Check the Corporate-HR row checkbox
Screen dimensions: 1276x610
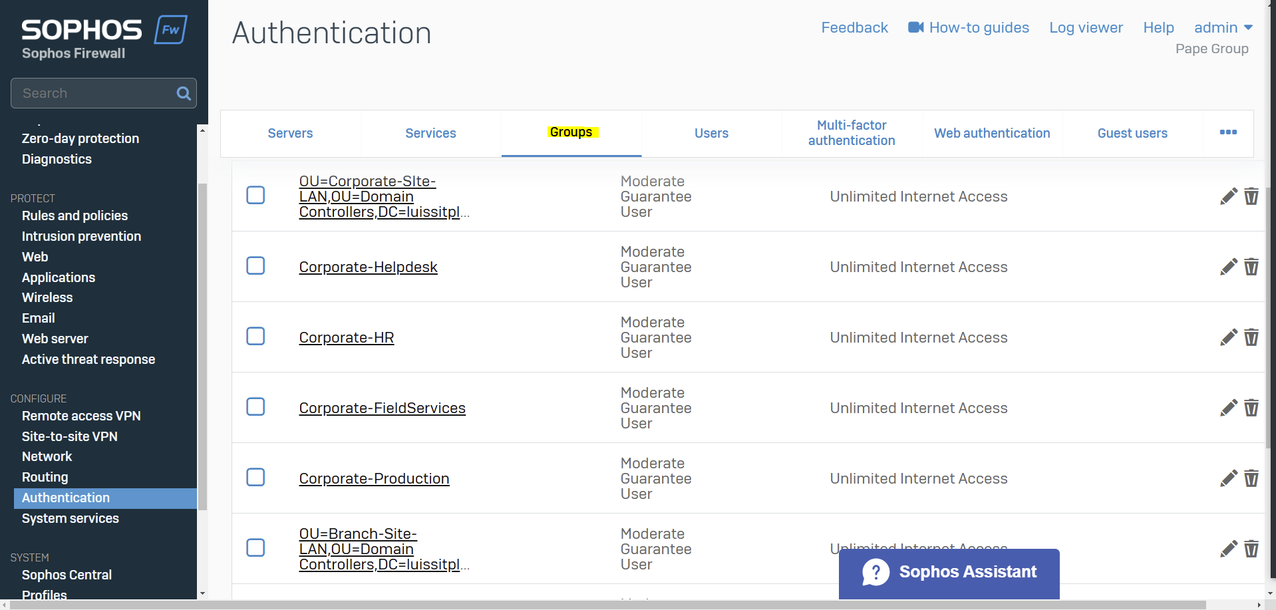255,336
